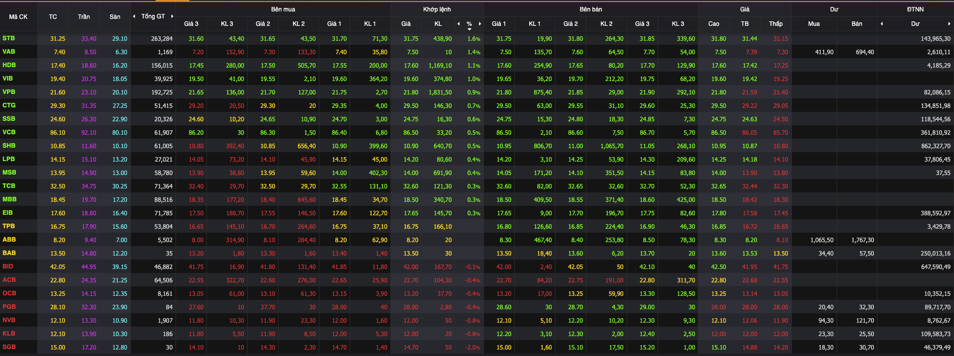Viewport: 954px width, 356px height.
Task: Click HDB matched volume 1,169,10
Action: coord(440,66)
